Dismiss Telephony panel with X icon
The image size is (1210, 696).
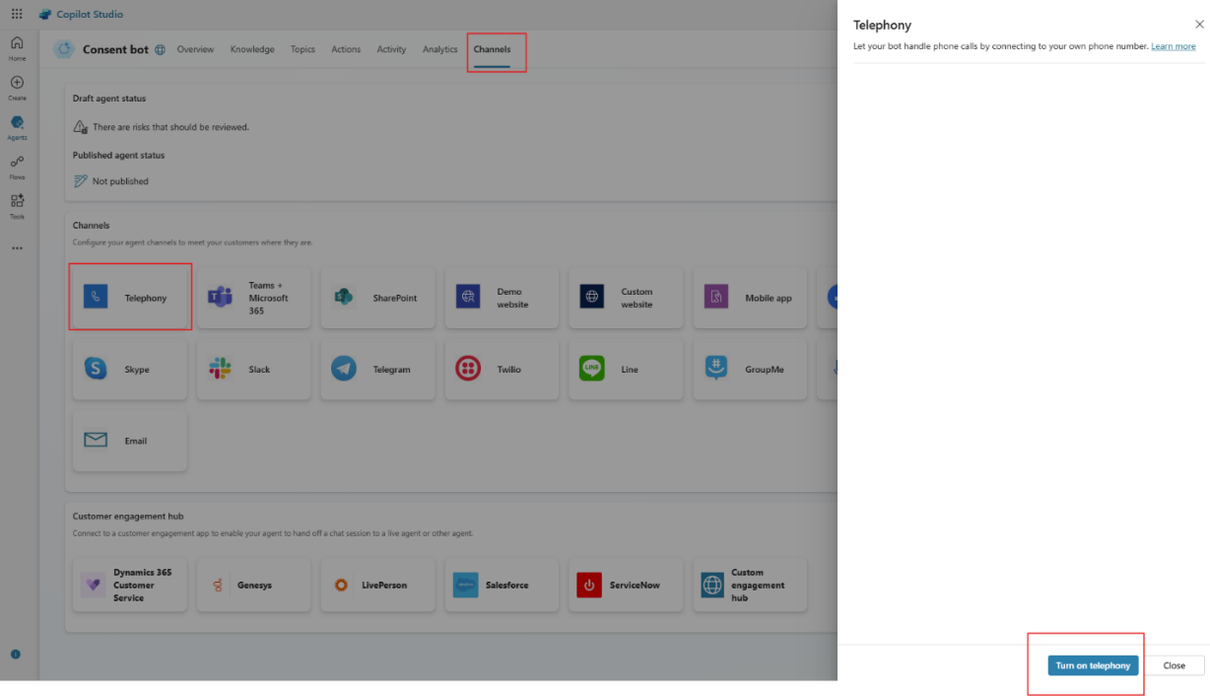[x=1198, y=25]
